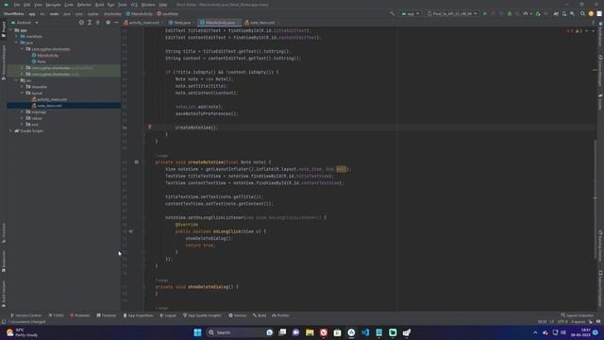604x340 pixels.
Task: Open the Build tool window
Action: click(x=260, y=315)
